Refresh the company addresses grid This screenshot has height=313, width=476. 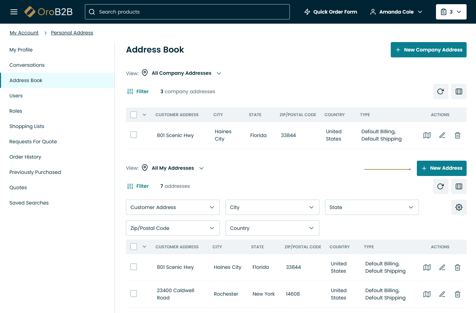[x=441, y=91]
